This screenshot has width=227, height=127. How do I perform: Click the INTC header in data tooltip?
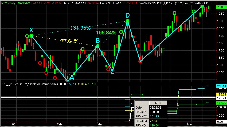click(158, 103)
